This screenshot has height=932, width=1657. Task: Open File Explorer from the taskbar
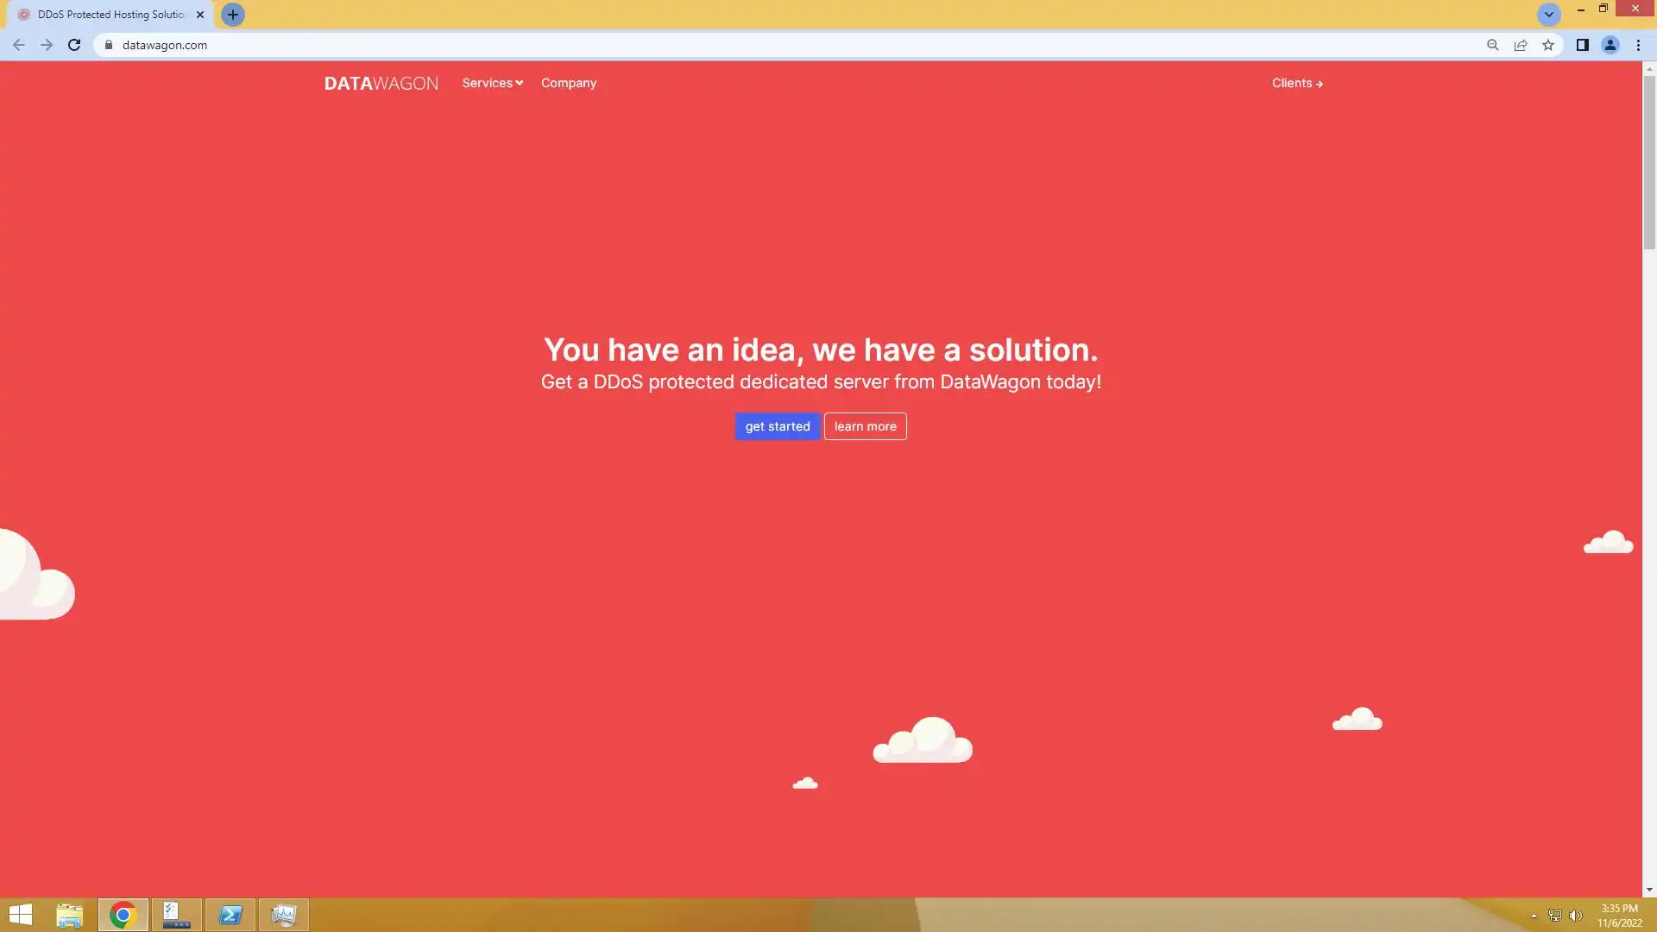(x=69, y=915)
